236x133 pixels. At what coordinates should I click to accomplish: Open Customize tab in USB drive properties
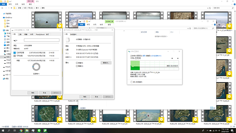(48, 34)
